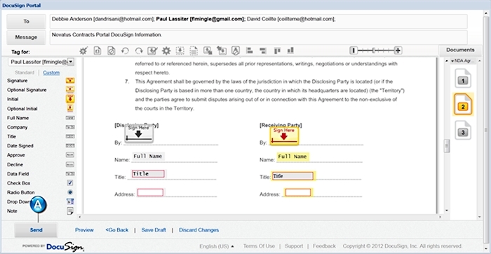Open the English (US) language selector
Screen dimensions: 491x254
coord(217,246)
